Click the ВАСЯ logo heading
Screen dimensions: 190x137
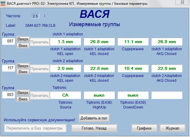pyautogui.click(x=95, y=14)
